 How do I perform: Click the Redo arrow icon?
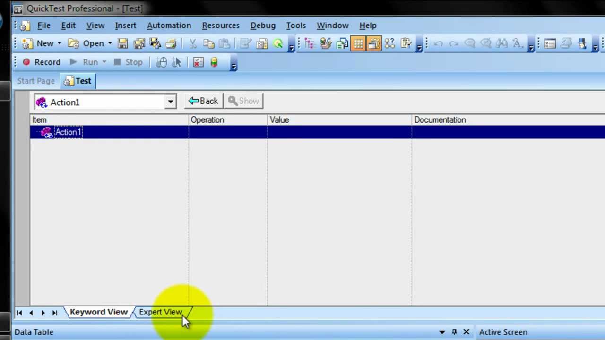pos(454,43)
